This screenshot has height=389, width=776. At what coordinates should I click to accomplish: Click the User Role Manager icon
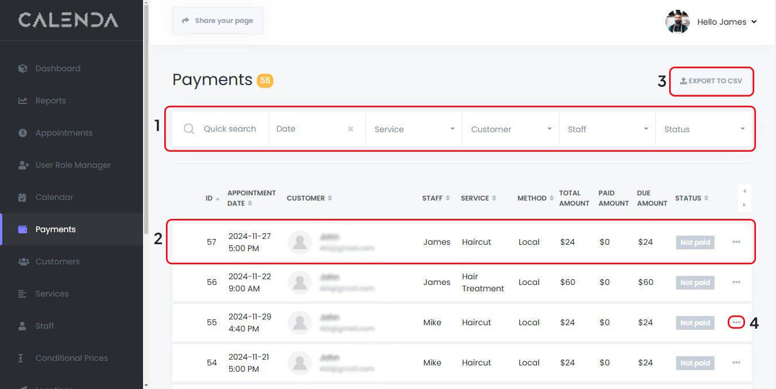[23, 165]
